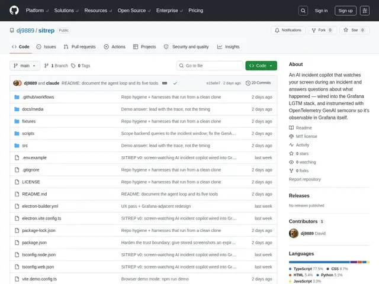
Task: Expand the commit message ellipsis icon
Action: point(165,83)
